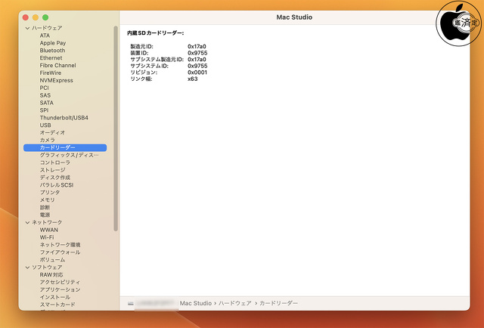Click カードリーダー in the path bar
Screen dimensions: 484x328
pyautogui.click(x=278, y=303)
